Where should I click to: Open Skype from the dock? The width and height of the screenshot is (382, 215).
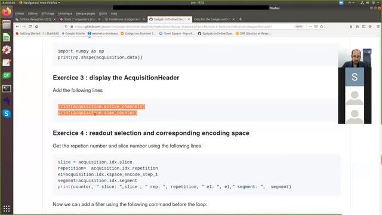[7, 113]
